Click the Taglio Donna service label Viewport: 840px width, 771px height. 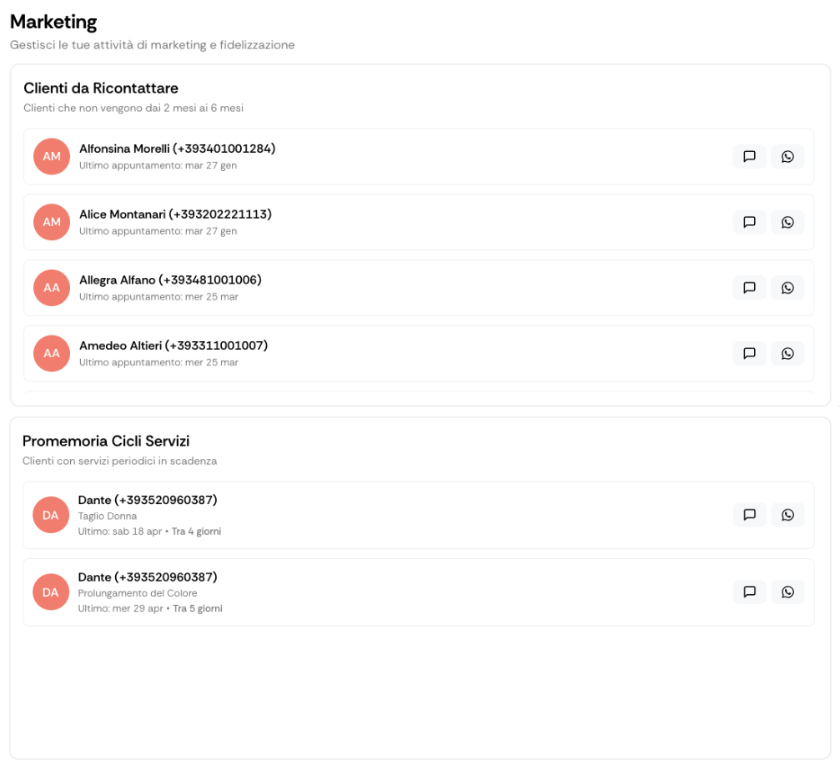(x=108, y=516)
